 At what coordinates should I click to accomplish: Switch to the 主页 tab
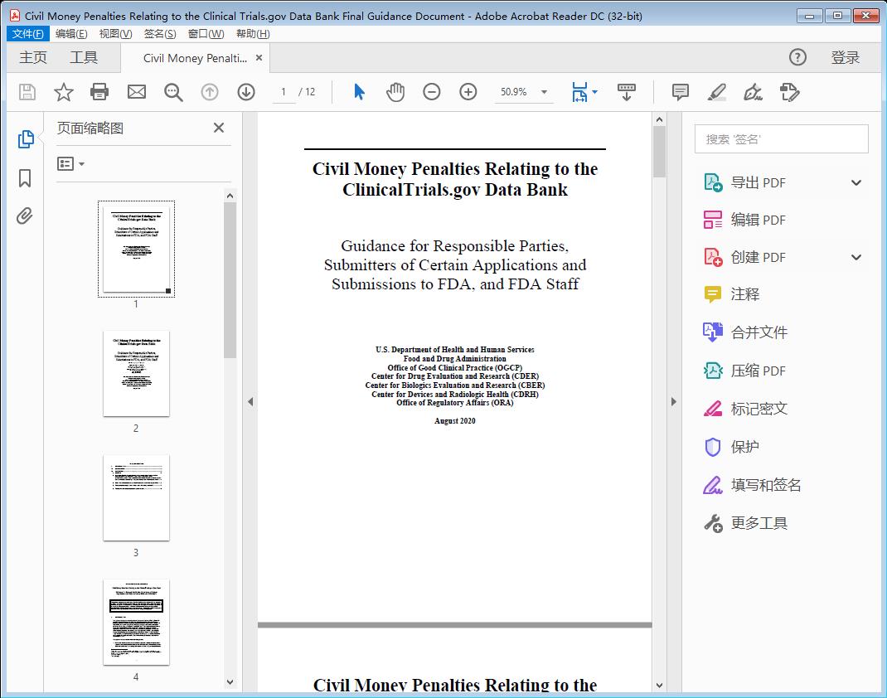point(33,57)
